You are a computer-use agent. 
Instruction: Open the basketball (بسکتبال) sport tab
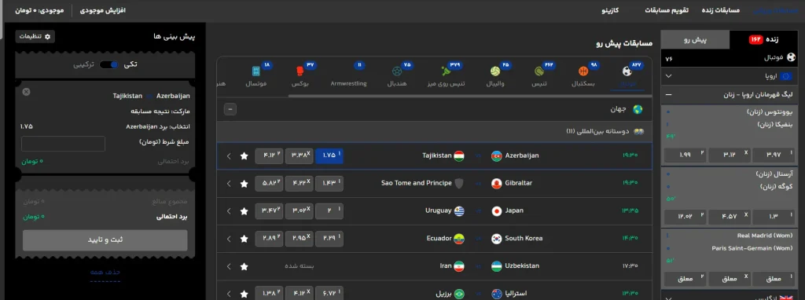[x=583, y=75]
